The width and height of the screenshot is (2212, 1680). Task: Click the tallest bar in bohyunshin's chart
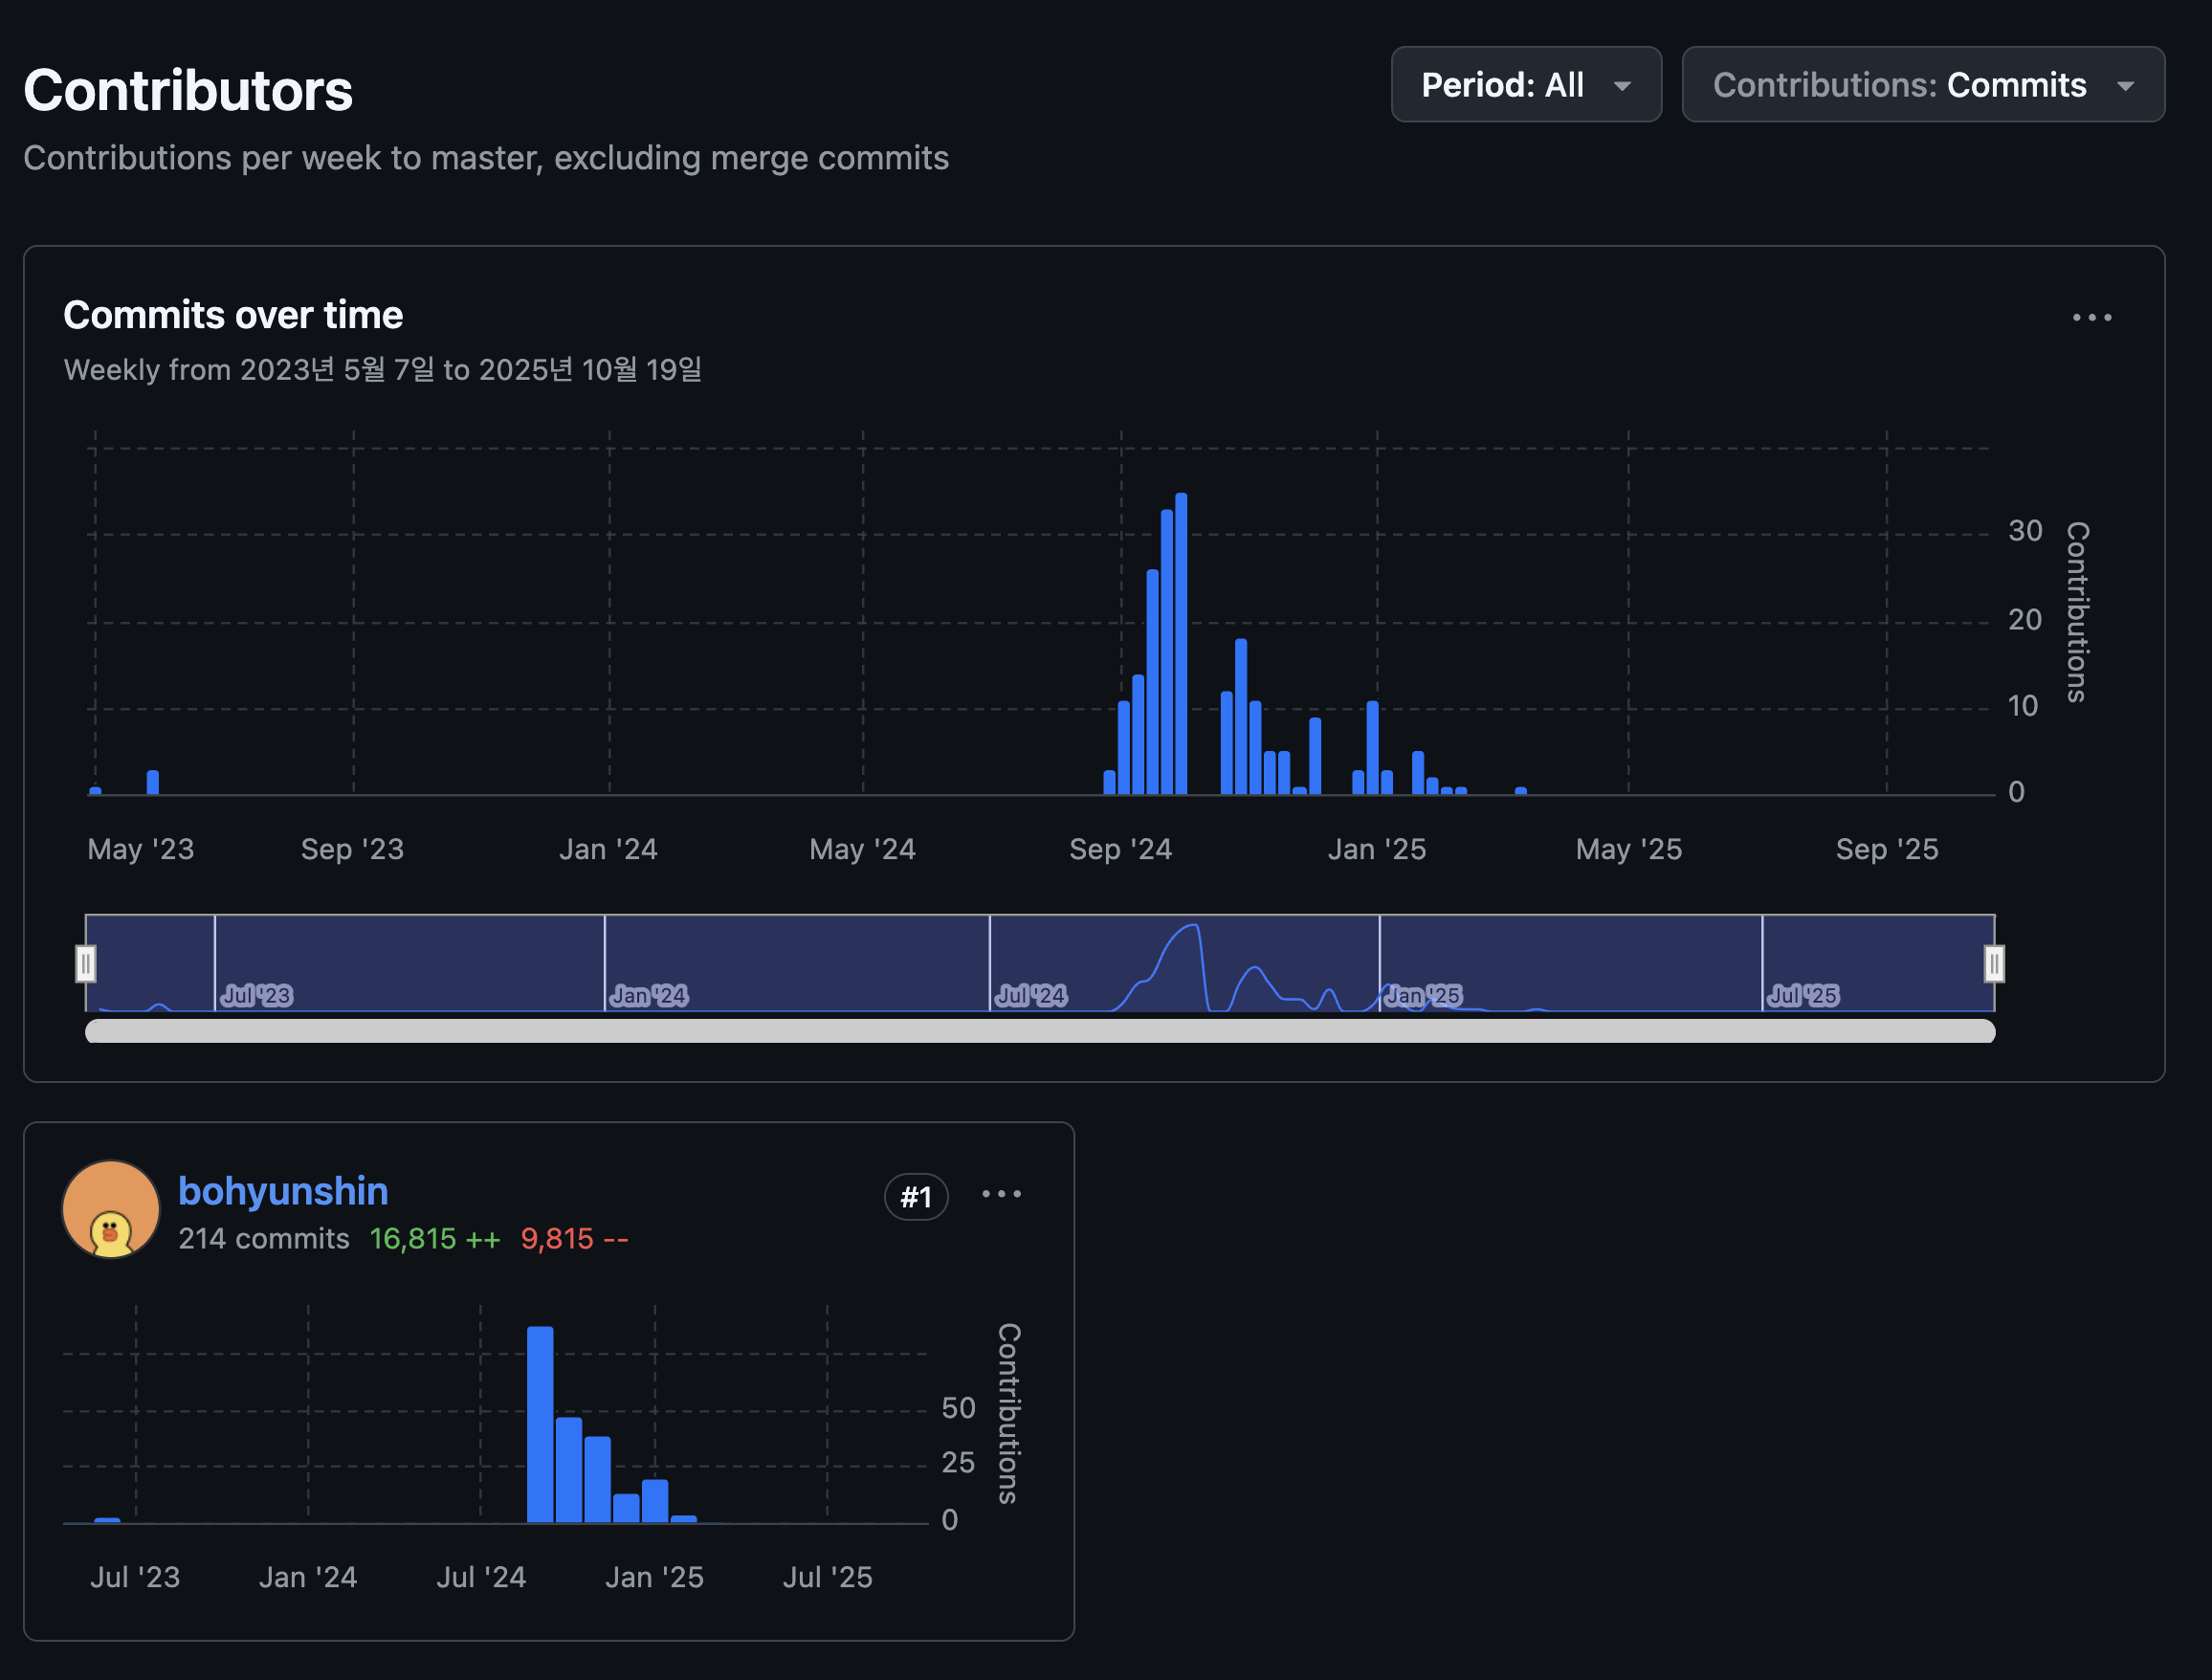coord(540,1424)
